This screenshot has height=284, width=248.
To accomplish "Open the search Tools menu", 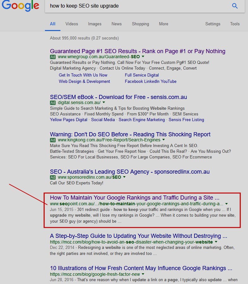I will [235, 24].
